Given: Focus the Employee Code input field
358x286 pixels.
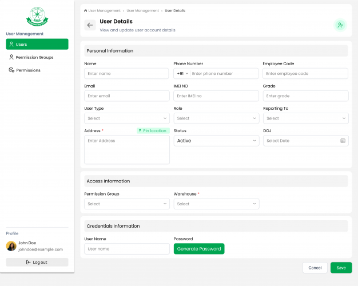Looking at the screenshot, I should [305, 74].
